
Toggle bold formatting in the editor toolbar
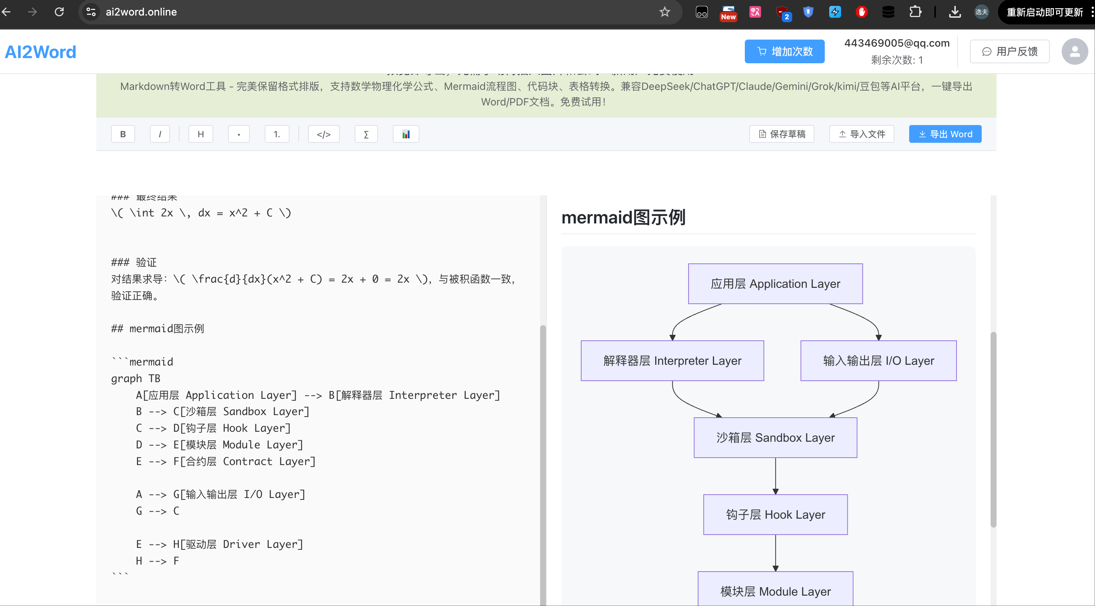click(123, 134)
